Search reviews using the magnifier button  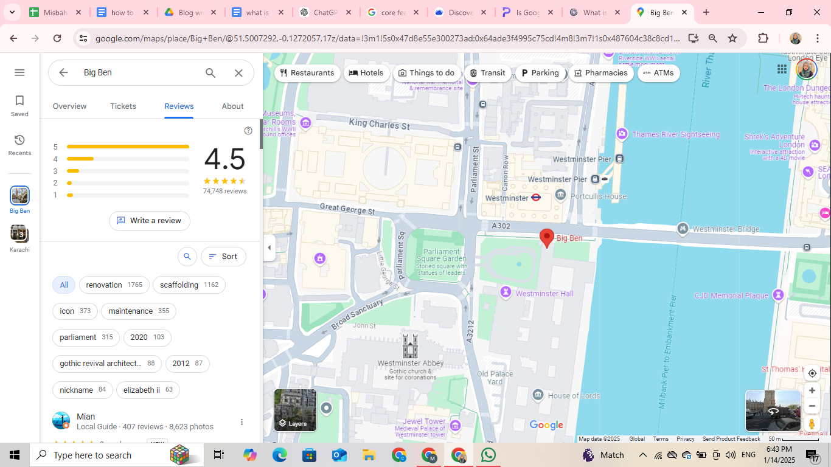(x=187, y=257)
